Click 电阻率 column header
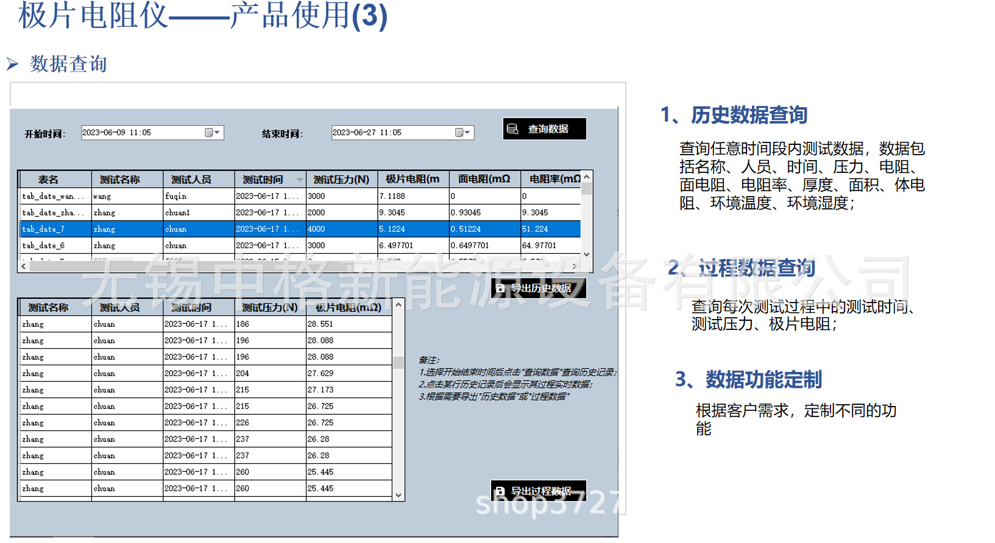 [551, 180]
